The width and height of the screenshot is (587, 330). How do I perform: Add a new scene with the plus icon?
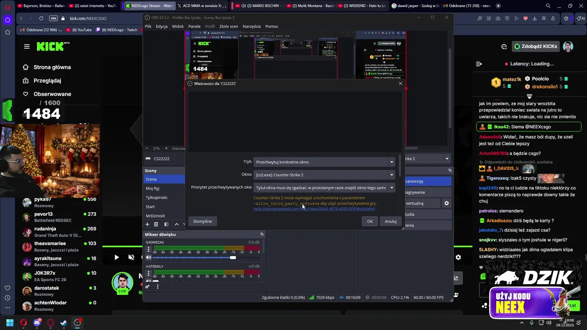pos(147,224)
